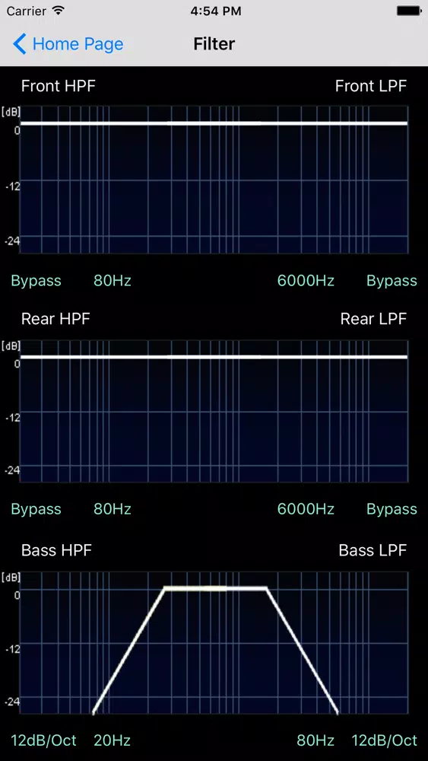This screenshot has width=428, height=761.
Task: Open Bass LPF 12dB/Oct slope setting
Action: pos(385,740)
